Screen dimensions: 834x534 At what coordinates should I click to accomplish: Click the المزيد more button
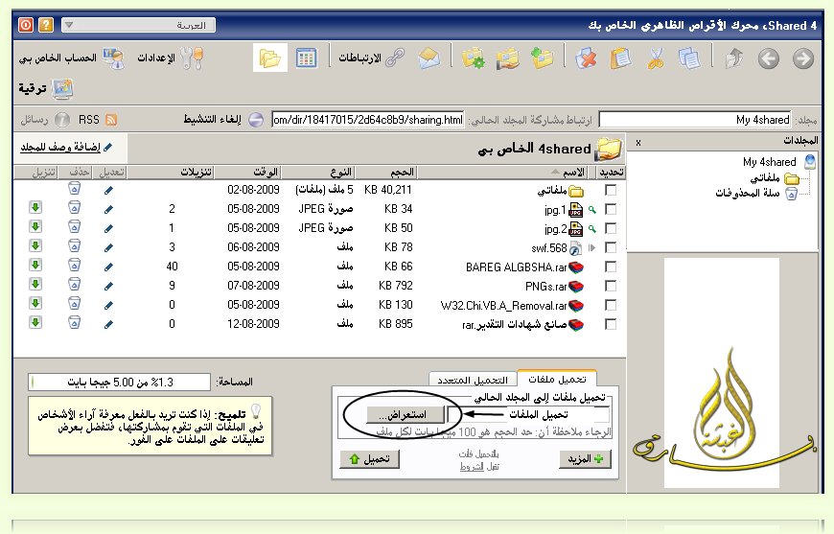(x=585, y=459)
